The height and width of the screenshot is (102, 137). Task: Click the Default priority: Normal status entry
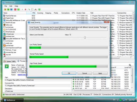click(x=124, y=94)
